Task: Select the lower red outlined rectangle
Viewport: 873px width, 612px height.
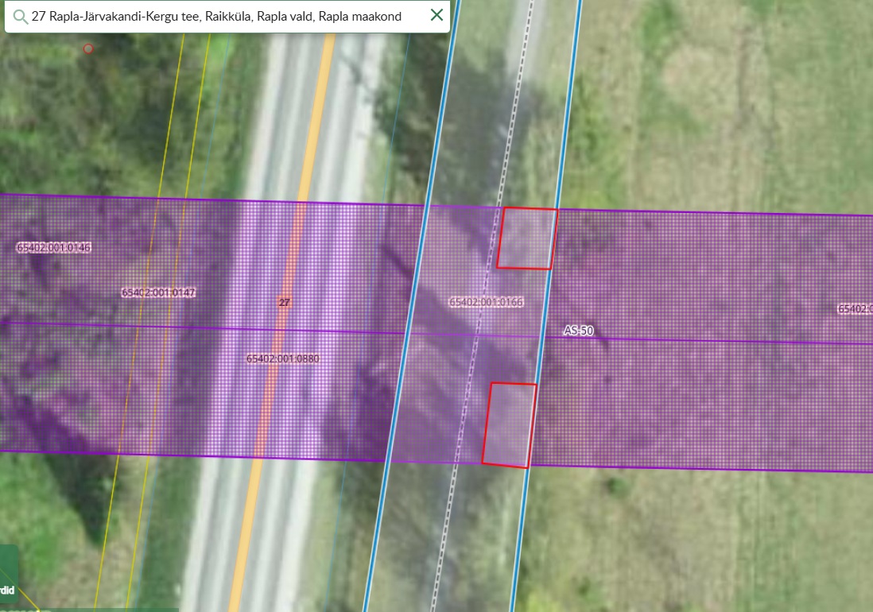Action: (x=509, y=424)
